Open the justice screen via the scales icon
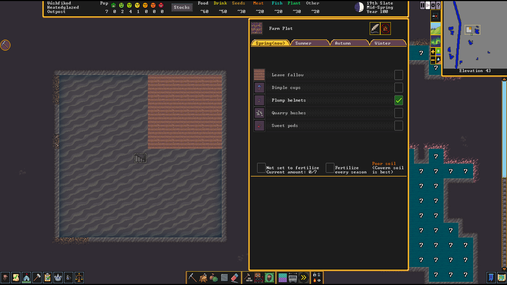Viewport: 507px width, 285px height. click(x=79, y=278)
